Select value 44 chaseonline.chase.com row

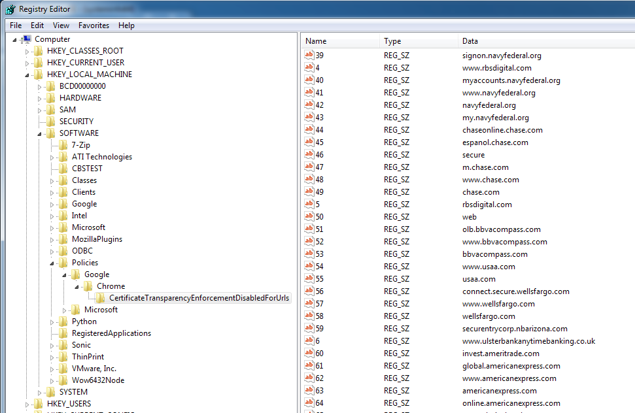502,130
